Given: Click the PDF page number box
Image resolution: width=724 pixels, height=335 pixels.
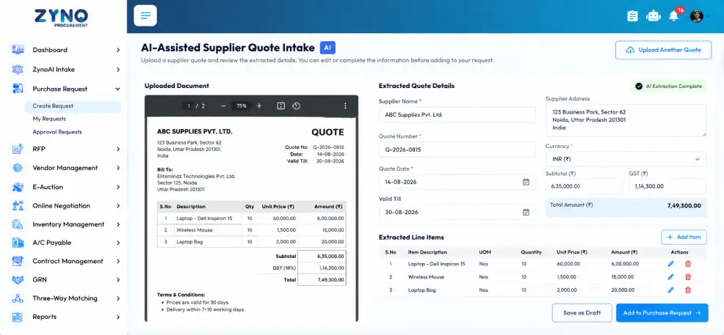Looking at the screenshot, I should [189, 106].
